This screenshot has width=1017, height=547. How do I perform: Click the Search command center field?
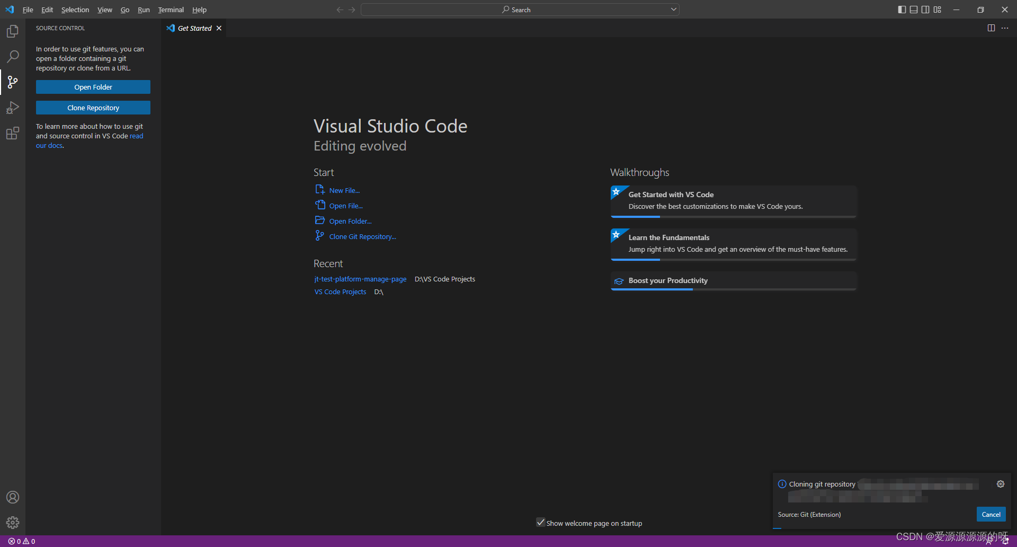[x=520, y=10]
